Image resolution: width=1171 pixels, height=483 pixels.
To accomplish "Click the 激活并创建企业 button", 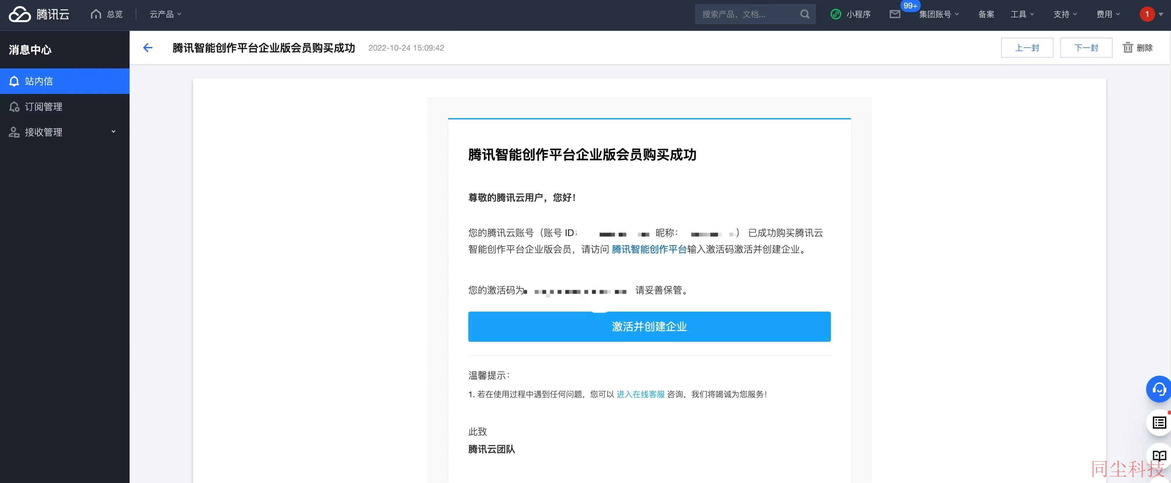I will click(x=649, y=327).
